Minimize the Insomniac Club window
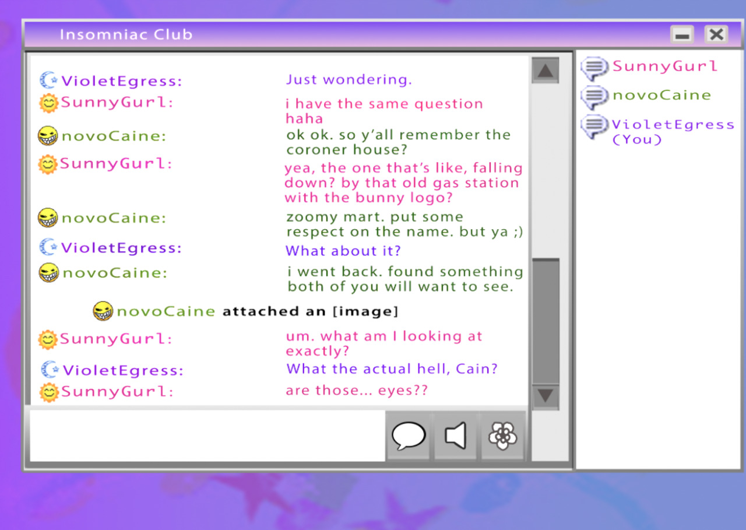The height and width of the screenshot is (530, 746). (681, 35)
